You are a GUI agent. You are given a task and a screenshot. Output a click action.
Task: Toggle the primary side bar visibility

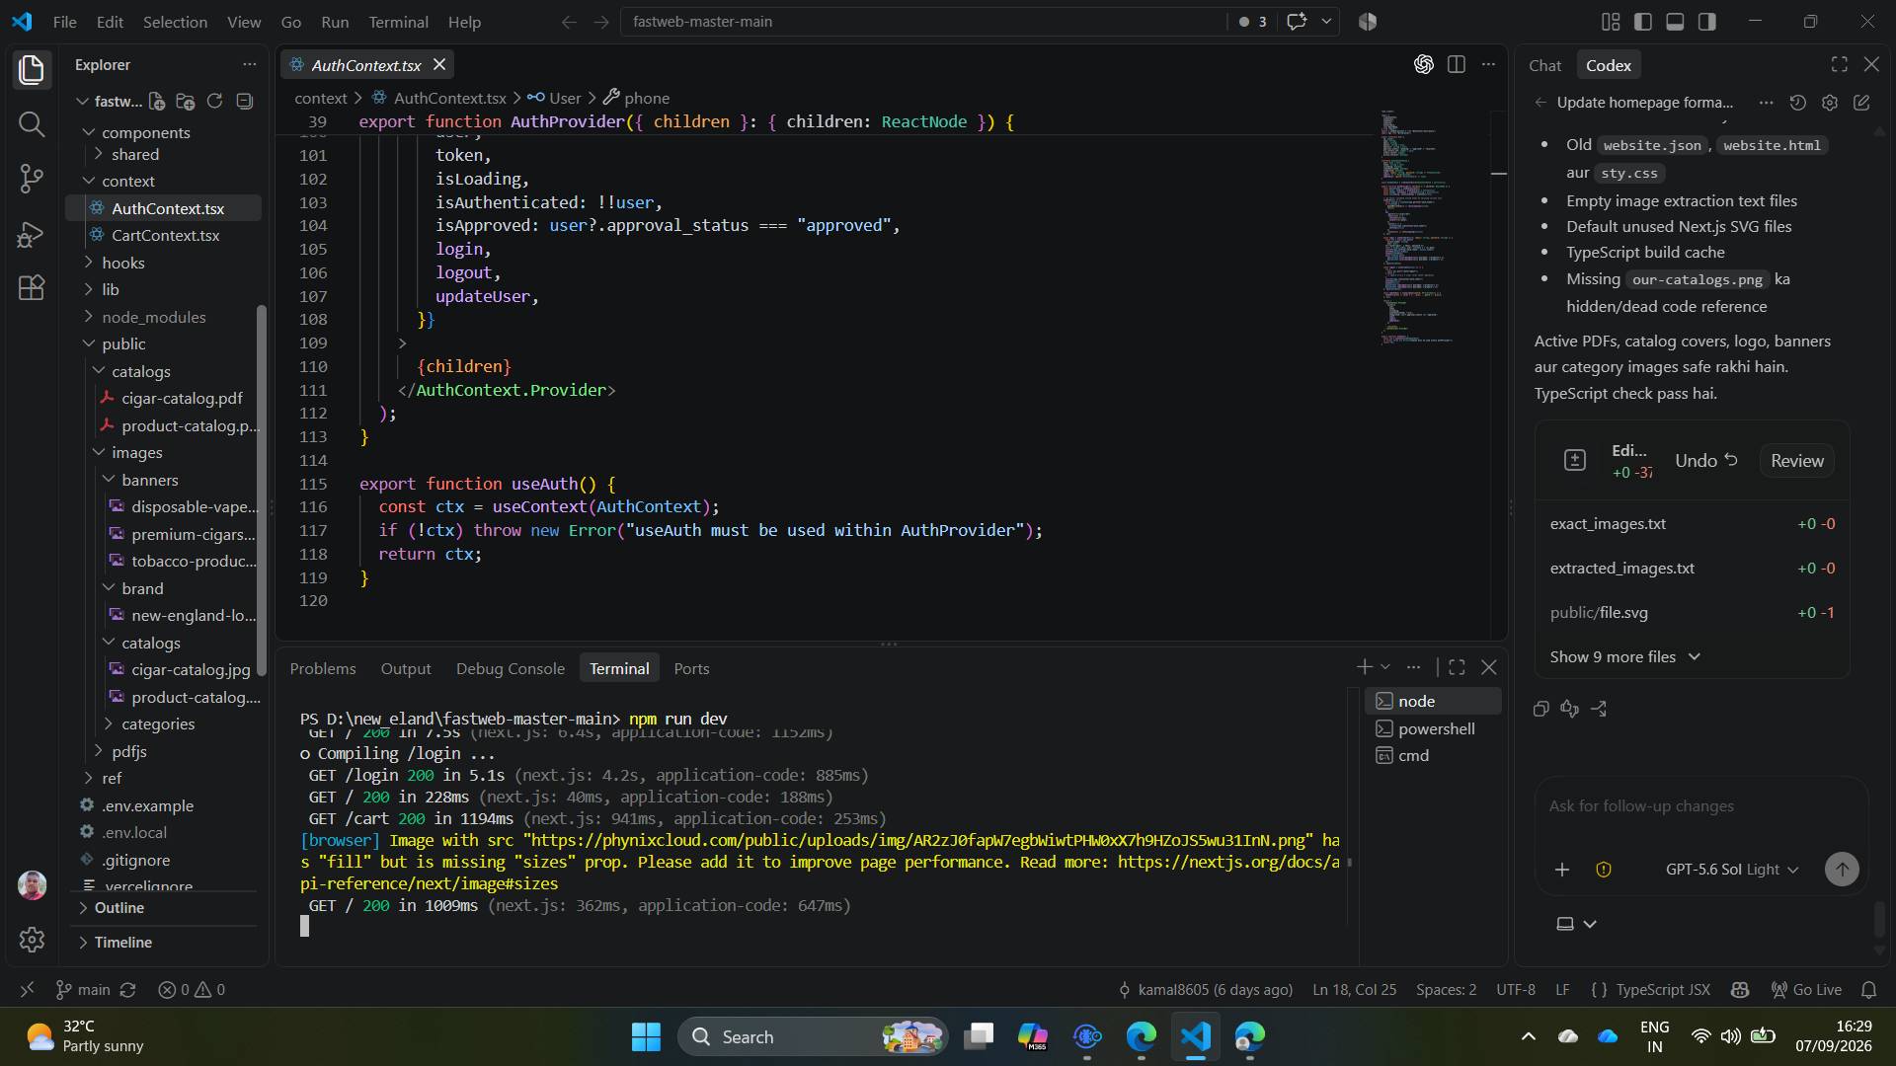[1643, 22]
